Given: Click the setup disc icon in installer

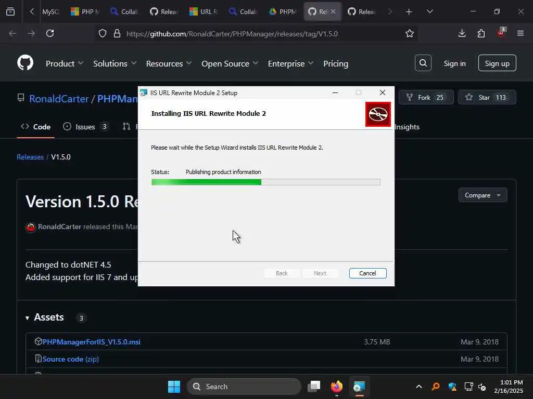Looking at the screenshot, I should pos(378,114).
